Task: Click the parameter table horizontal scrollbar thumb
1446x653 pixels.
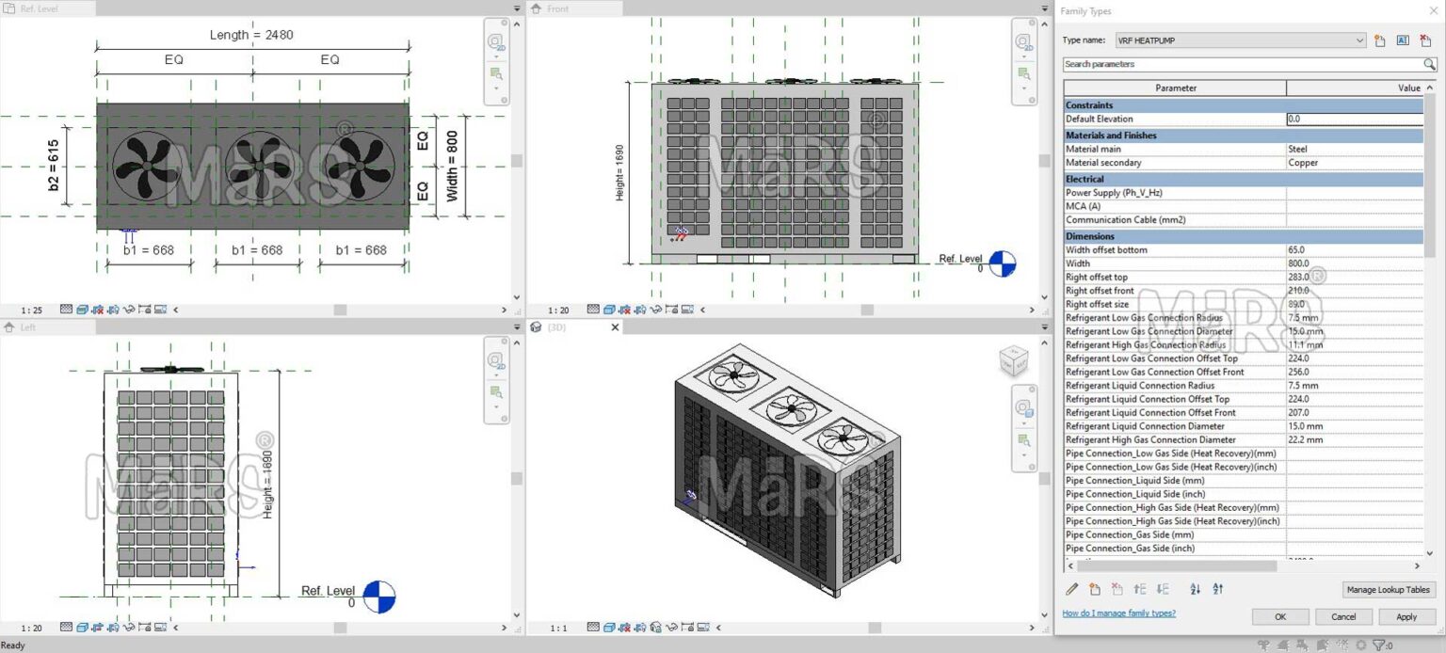Action: coord(1177,566)
